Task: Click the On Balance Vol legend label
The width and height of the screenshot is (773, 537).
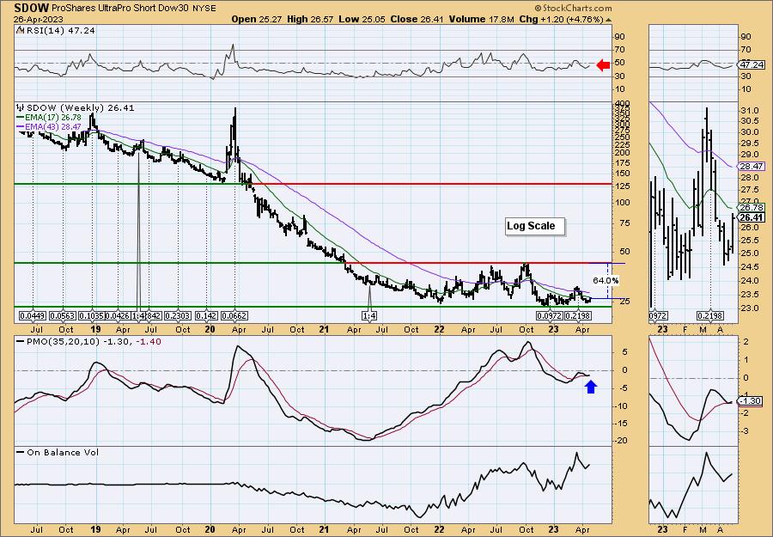Action: click(63, 452)
